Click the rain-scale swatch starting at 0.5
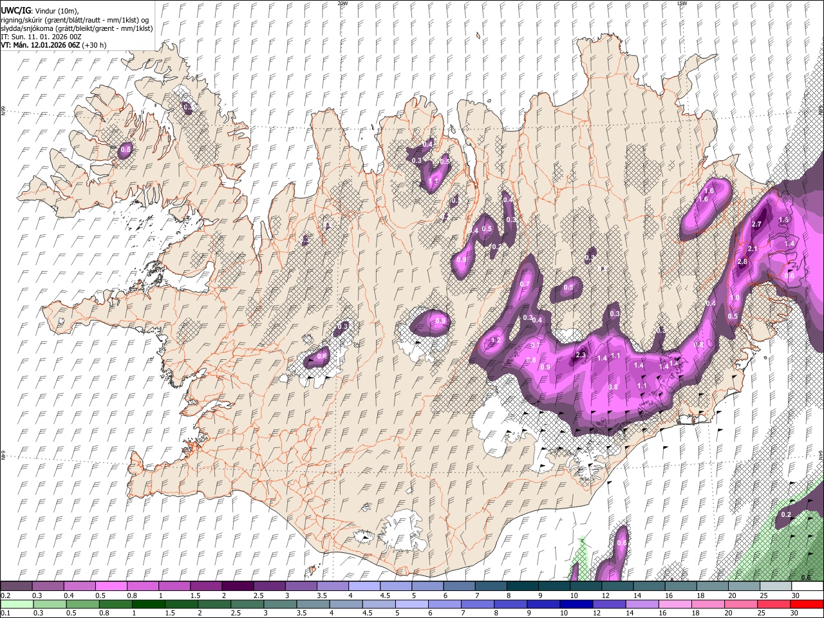824x618 pixels. click(x=84, y=604)
